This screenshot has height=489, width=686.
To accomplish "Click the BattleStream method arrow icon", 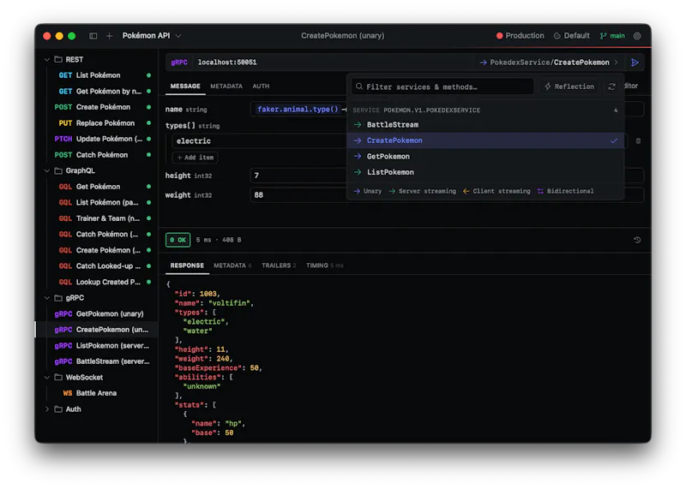I will 358,125.
